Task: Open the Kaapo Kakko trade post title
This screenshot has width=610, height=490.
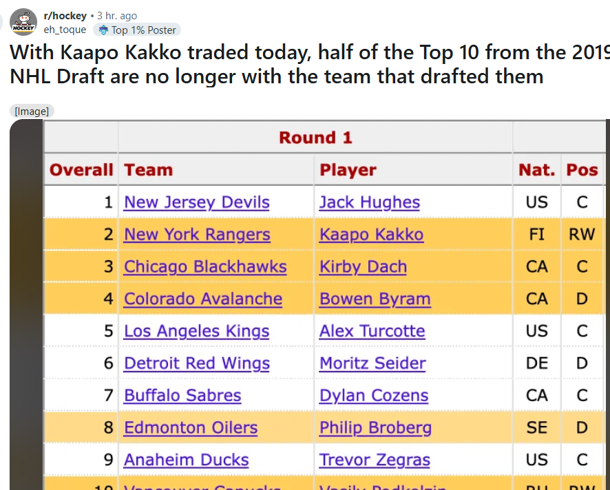Action: click(310, 64)
